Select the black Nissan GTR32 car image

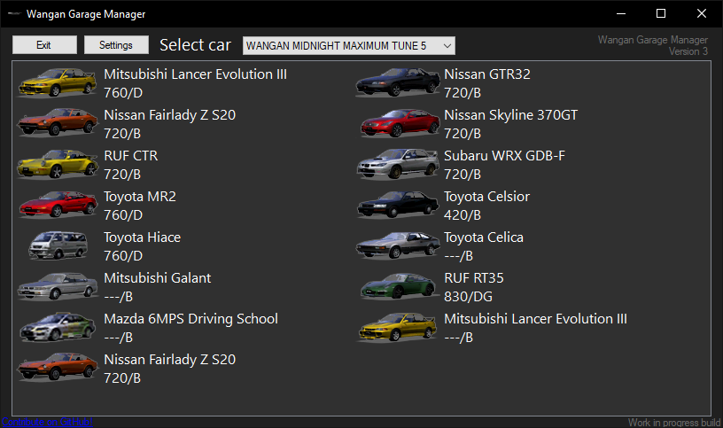[398, 82]
